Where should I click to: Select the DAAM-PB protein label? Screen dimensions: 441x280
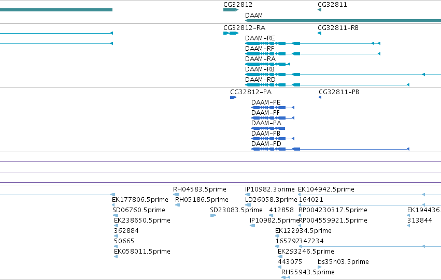click(266, 134)
